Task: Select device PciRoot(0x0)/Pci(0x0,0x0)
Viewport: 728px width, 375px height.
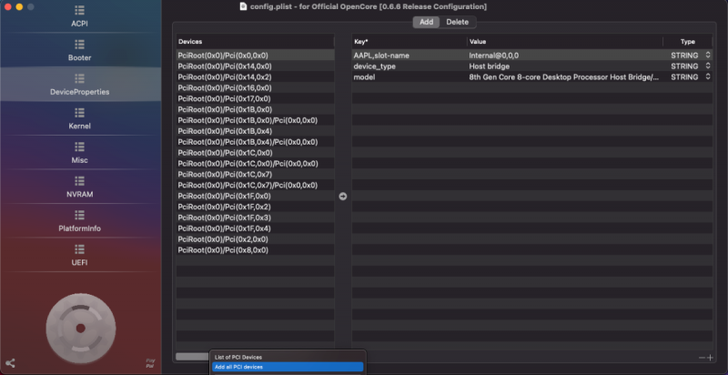Action: tap(255, 56)
